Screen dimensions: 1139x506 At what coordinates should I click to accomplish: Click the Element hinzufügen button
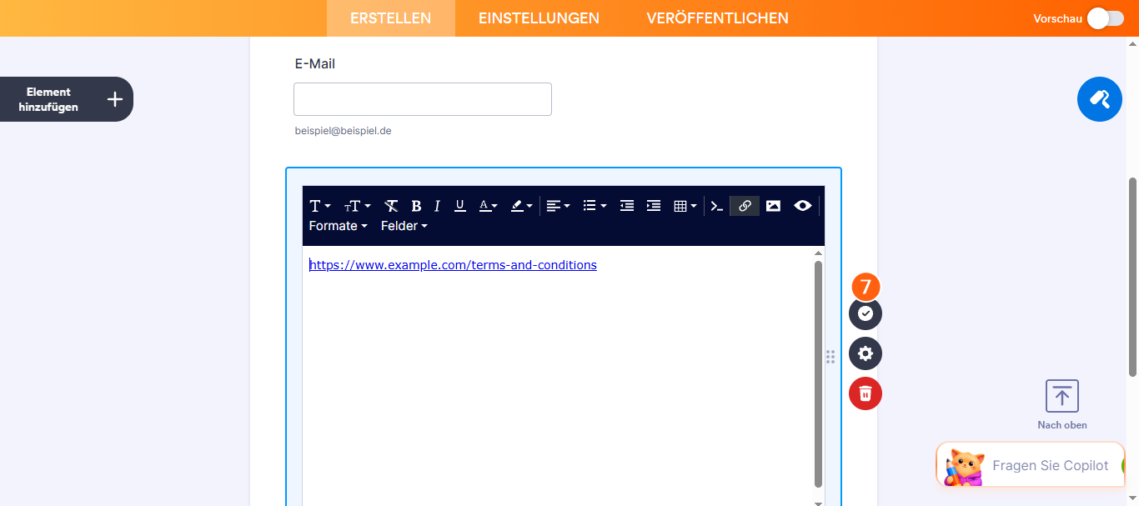pyautogui.click(x=67, y=99)
